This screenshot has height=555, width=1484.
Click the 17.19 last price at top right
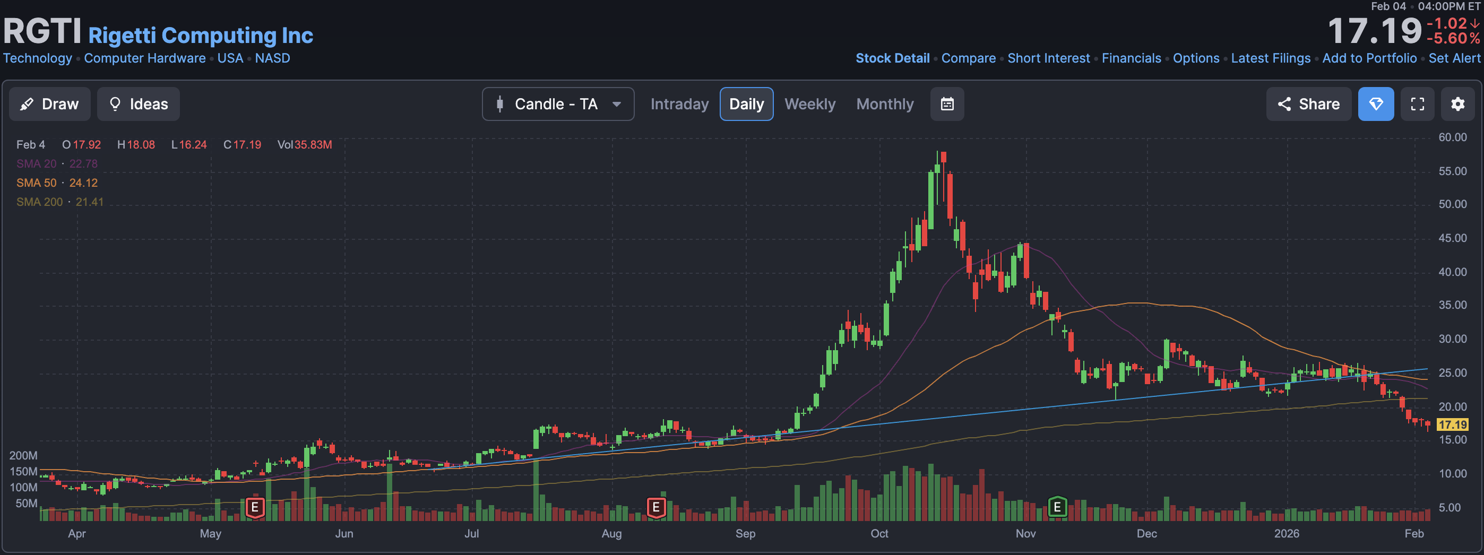[1375, 31]
